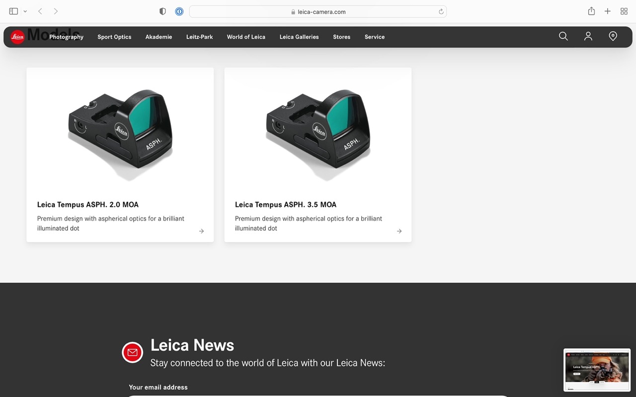
Task: Open the Sport Optics menu
Action: pos(114,37)
